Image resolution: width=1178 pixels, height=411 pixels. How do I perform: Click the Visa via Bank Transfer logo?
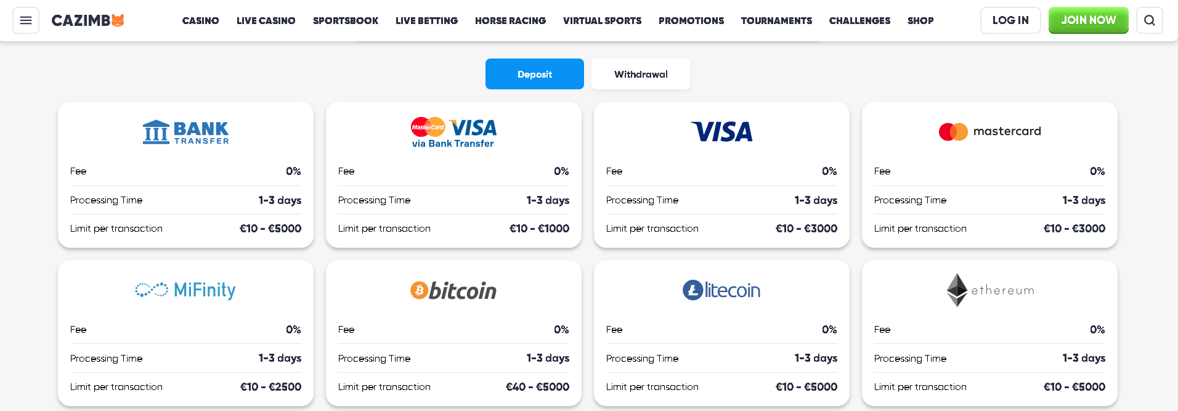[453, 132]
